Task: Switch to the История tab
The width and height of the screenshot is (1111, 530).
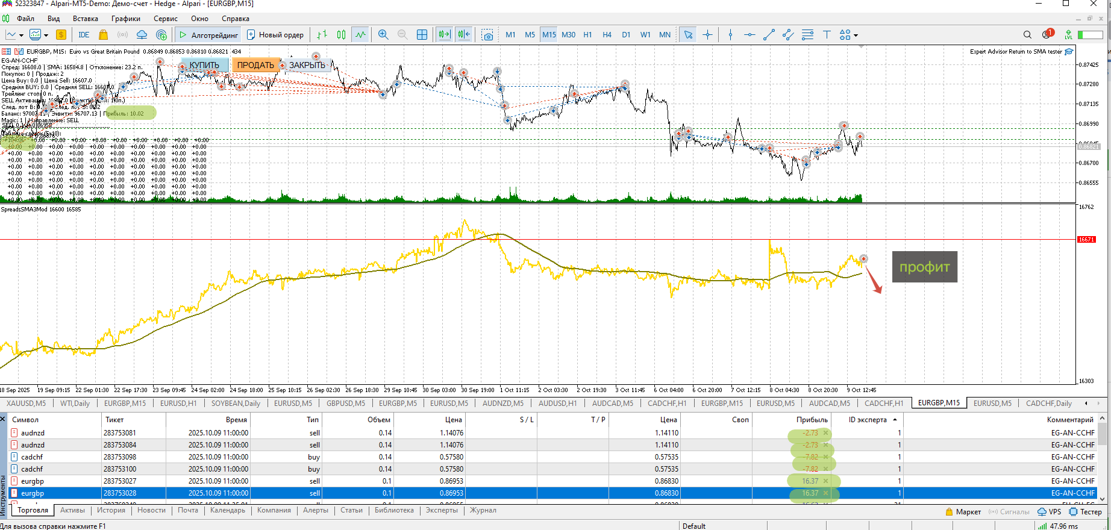Action: (111, 510)
